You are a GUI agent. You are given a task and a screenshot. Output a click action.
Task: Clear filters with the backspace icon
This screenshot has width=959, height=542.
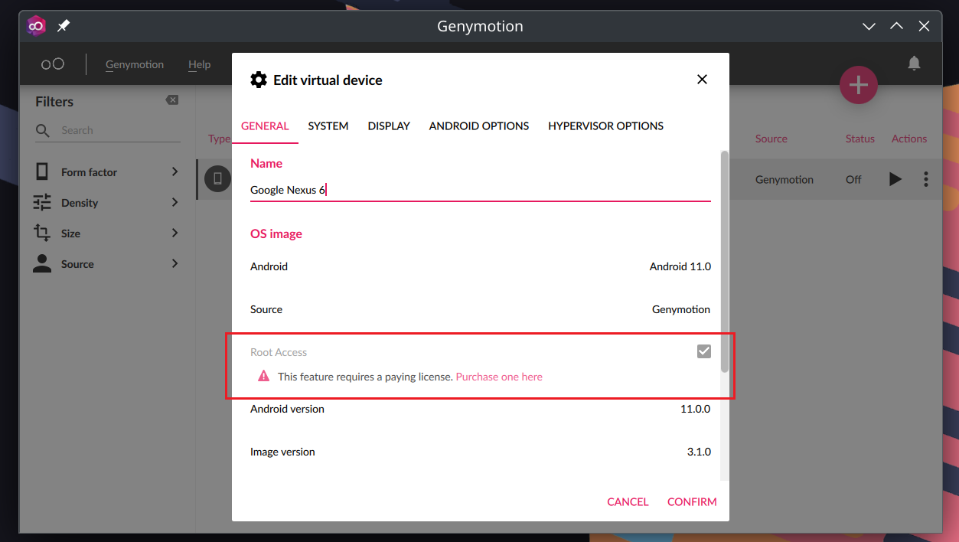coord(172,100)
